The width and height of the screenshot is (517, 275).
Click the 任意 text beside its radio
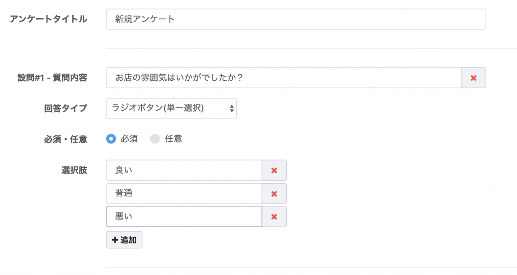174,139
